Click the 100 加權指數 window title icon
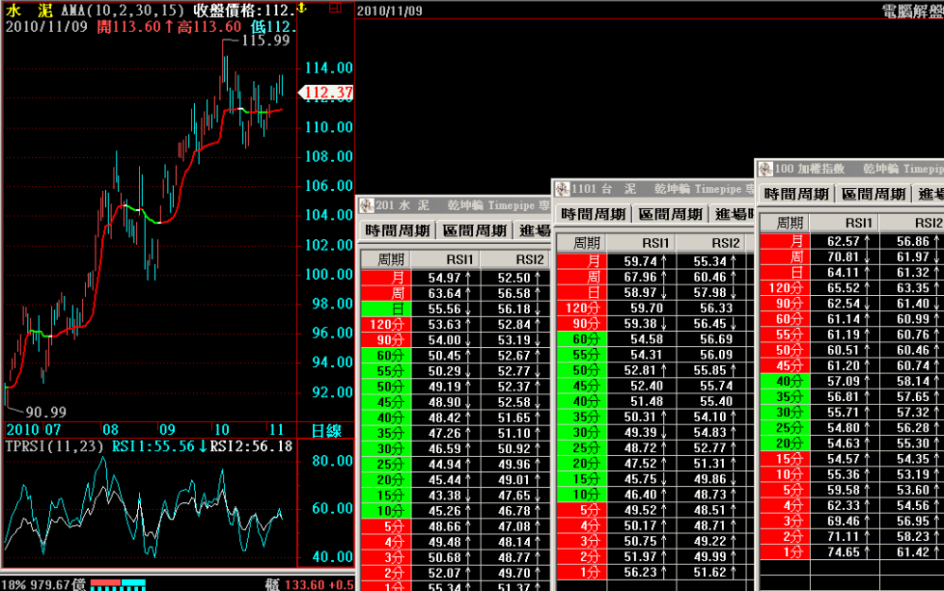This screenshot has height=591, width=944. tap(765, 169)
